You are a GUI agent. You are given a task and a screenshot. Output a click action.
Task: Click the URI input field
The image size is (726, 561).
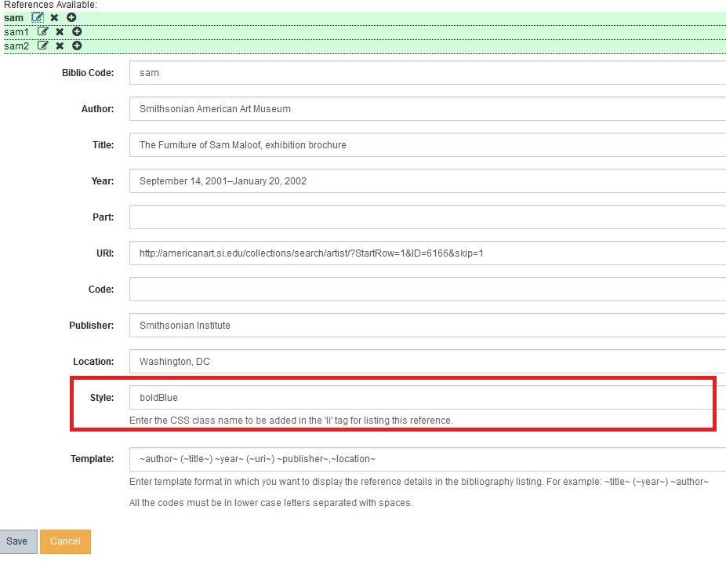click(427, 253)
